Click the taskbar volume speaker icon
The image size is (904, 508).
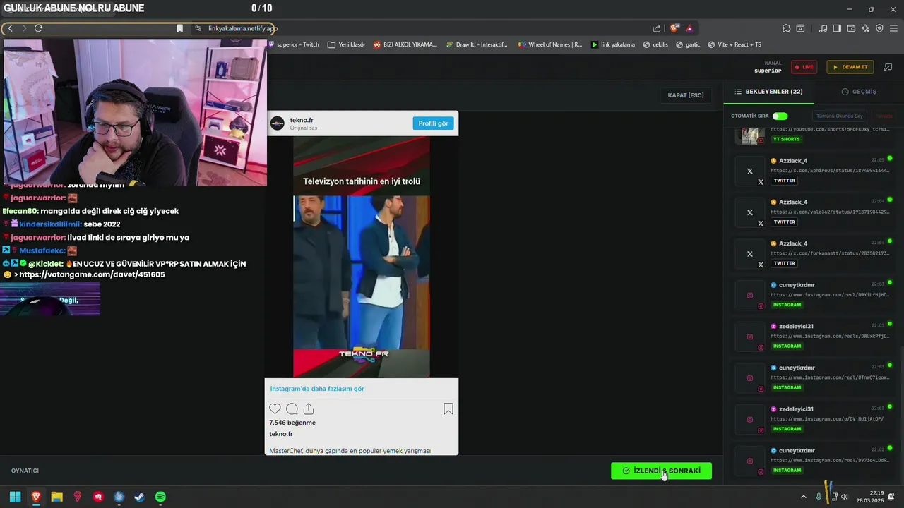[844, 497]
